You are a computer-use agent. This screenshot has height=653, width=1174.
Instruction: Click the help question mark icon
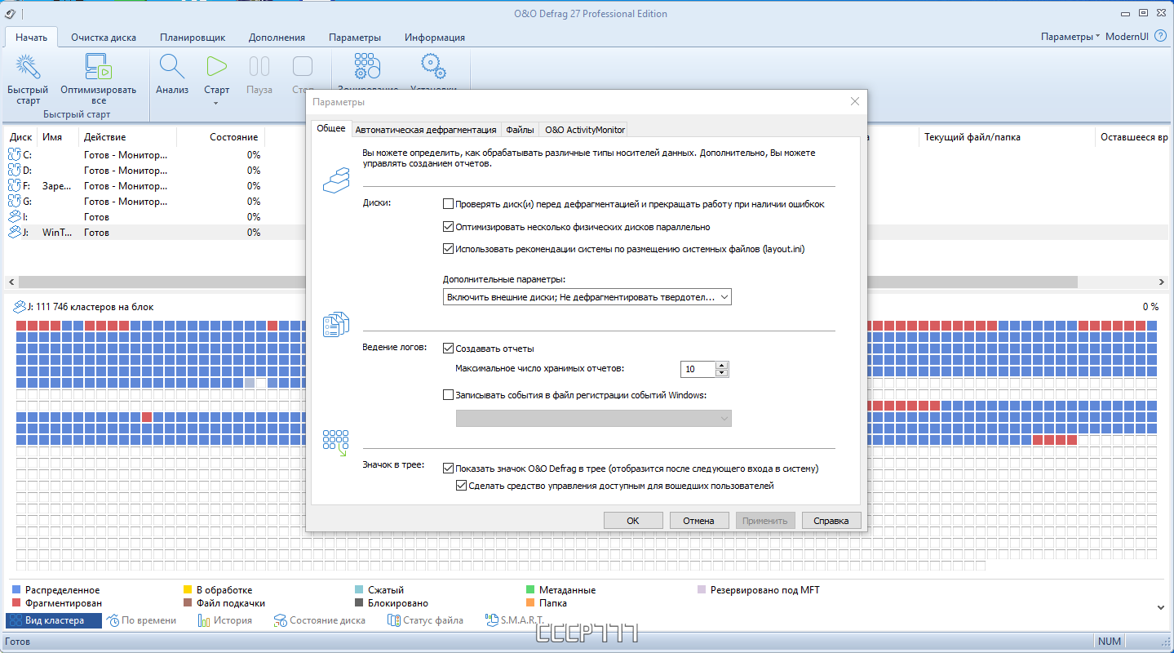point(1160,37)
